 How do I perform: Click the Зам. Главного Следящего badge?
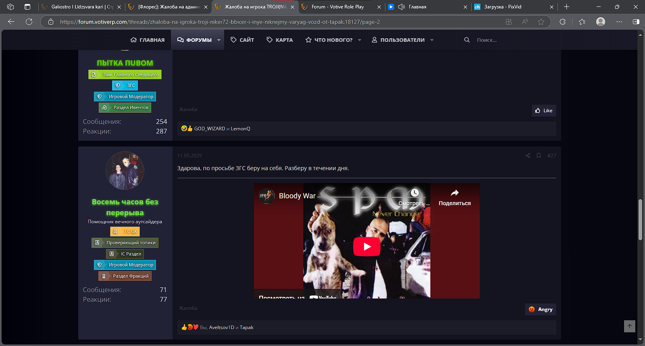pyautogui.click(x=125, y=74)
